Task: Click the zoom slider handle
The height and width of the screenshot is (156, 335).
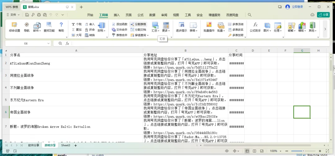Action: [x=303, y=151]
